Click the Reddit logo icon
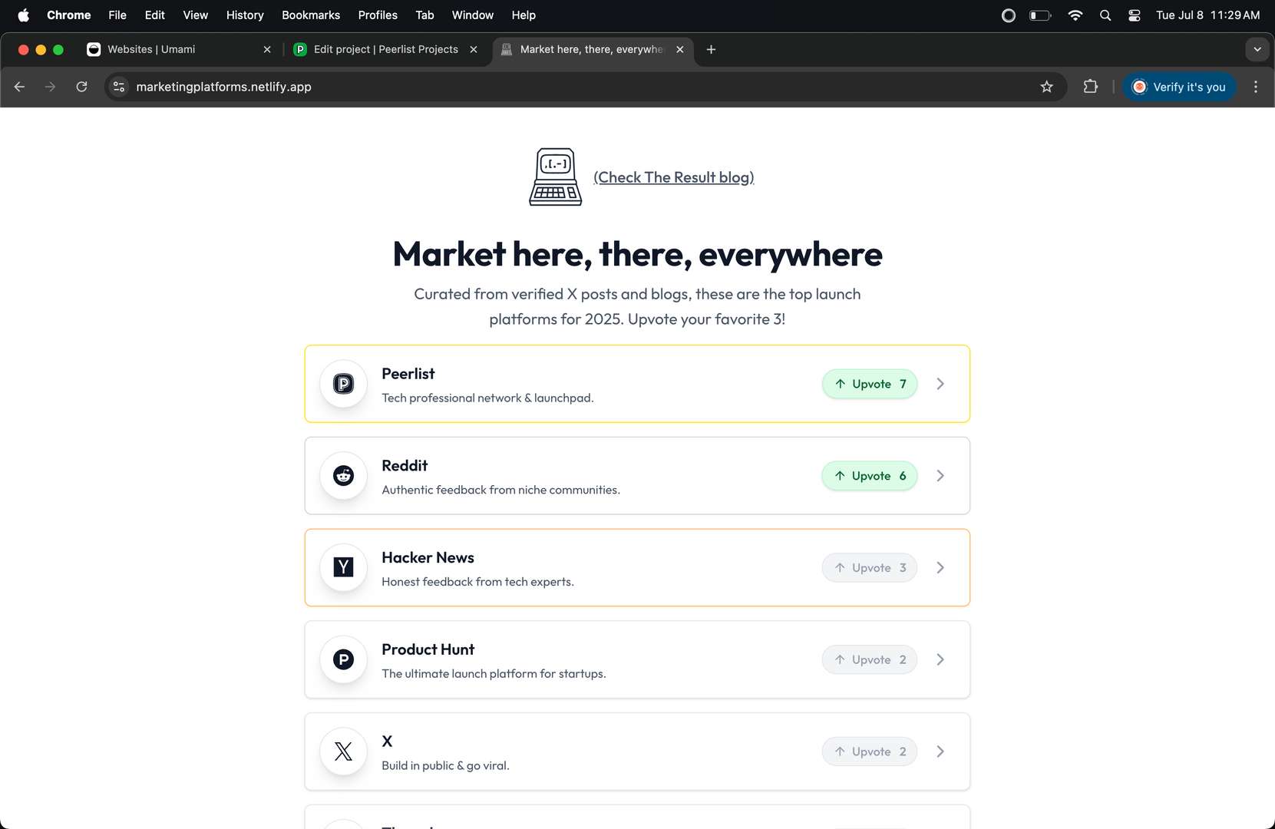This screenshot has height=829, width=1275. (x=343, y=476)
